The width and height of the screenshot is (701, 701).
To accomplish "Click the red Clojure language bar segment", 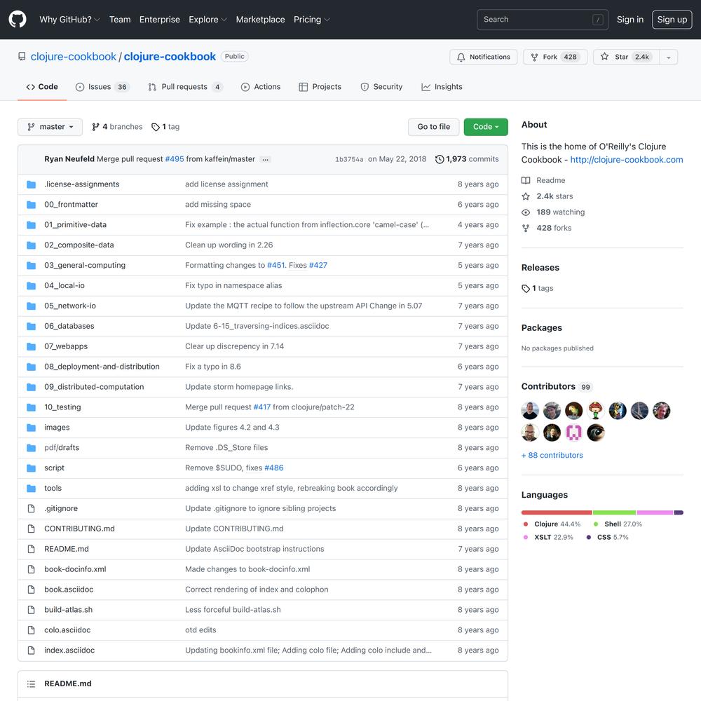I will click(x=557, y=512).
